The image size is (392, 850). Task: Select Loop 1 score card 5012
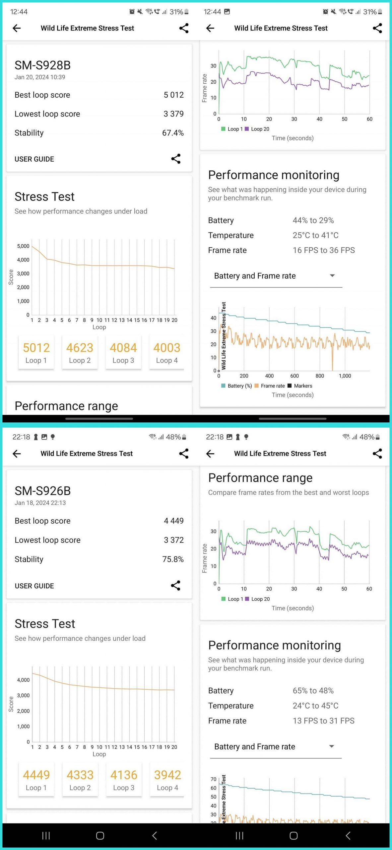36,353
